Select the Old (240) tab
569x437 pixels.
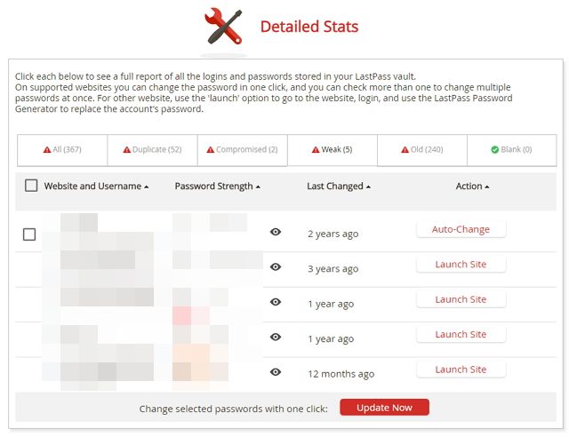[421, 150]
